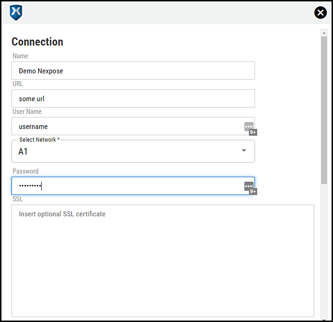333x322 pixels.
Task: Click the Select Network label
Action: (x=39, y=140)
